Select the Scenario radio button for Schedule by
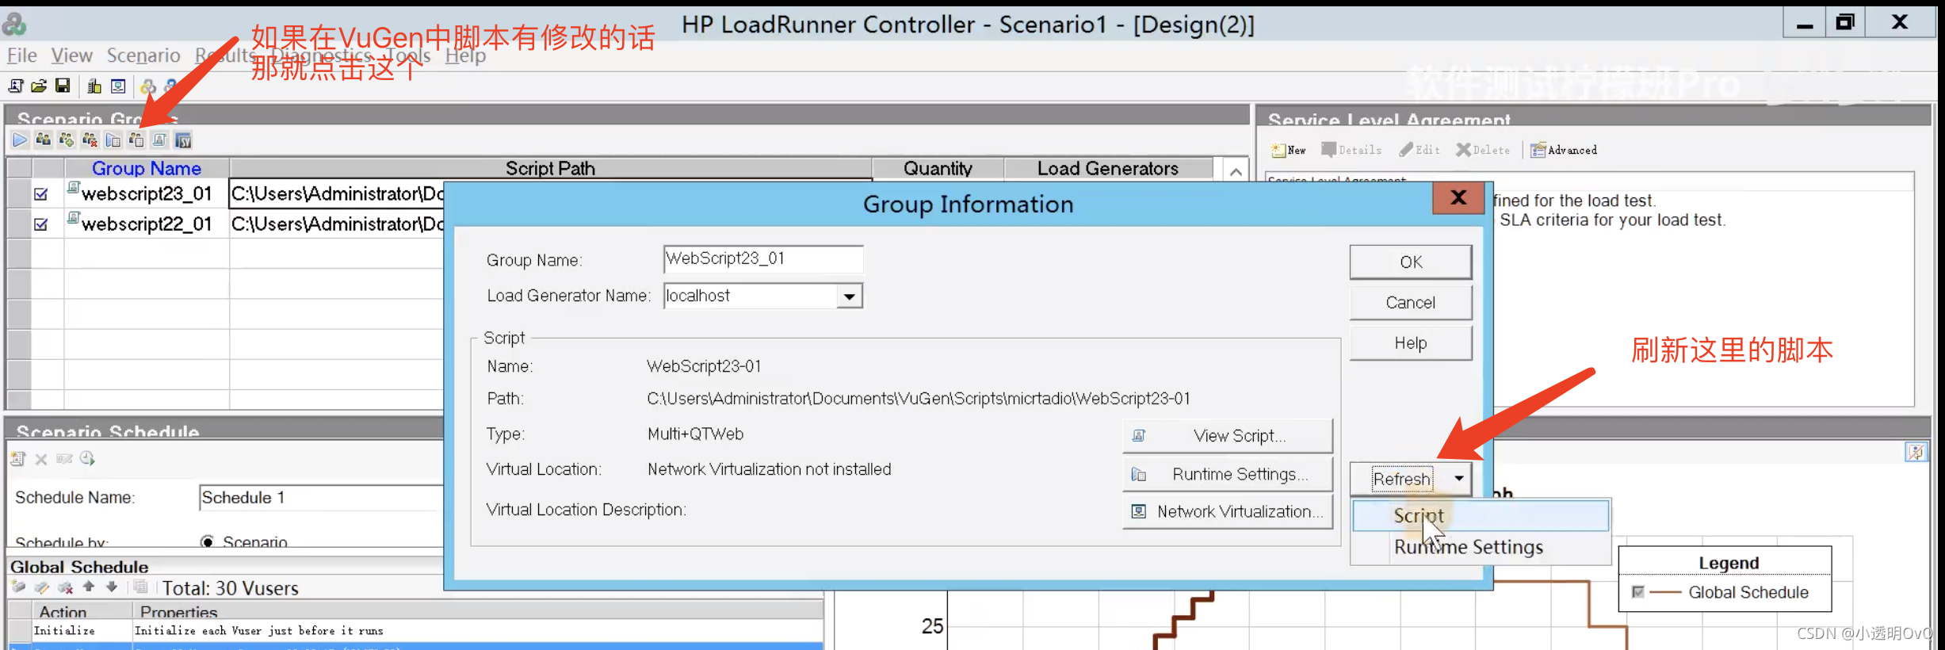This screenshot has width=1945, height=650. 208,542
